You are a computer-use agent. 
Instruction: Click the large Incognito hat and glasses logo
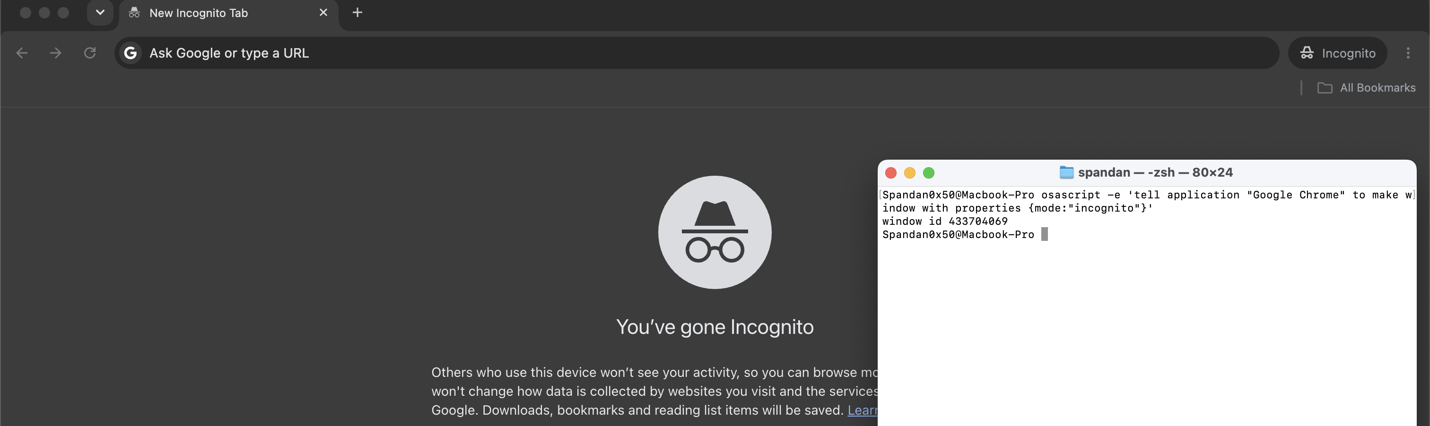point(715,232)
